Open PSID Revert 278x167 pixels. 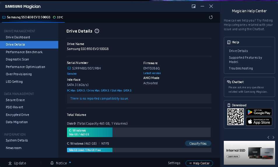tap(14, 107)
